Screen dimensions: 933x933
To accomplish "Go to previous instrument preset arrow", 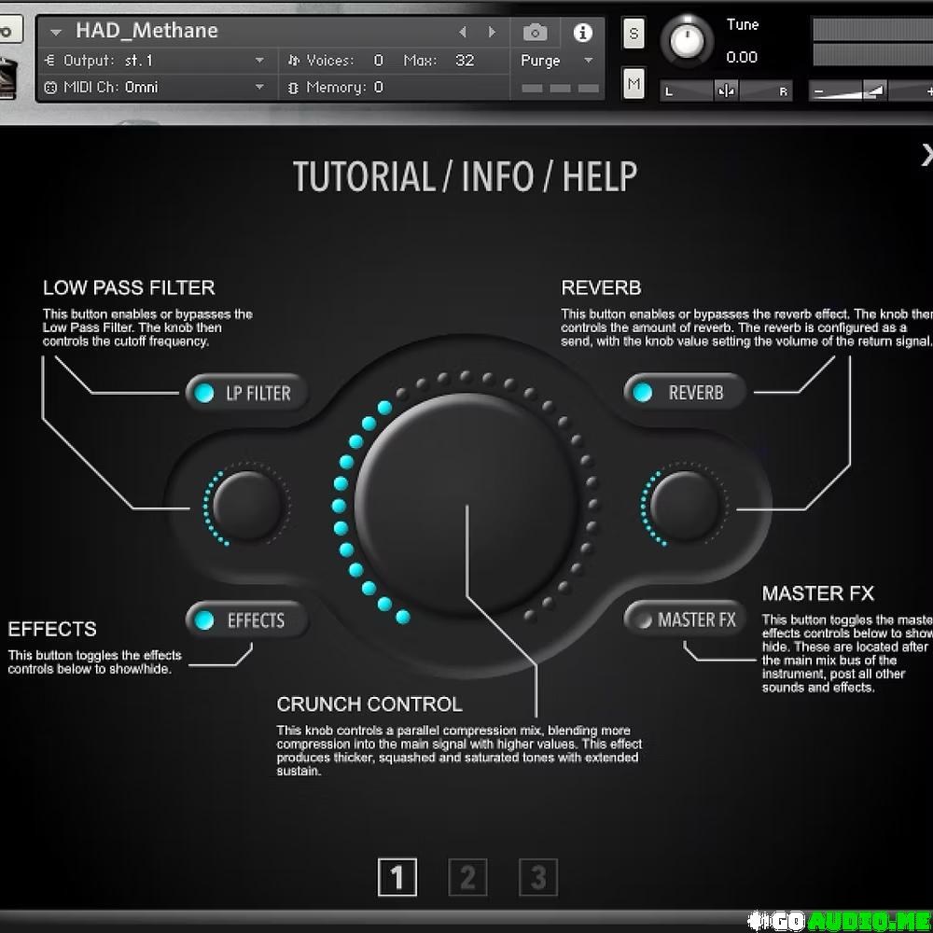I will (x=463, y=33).
